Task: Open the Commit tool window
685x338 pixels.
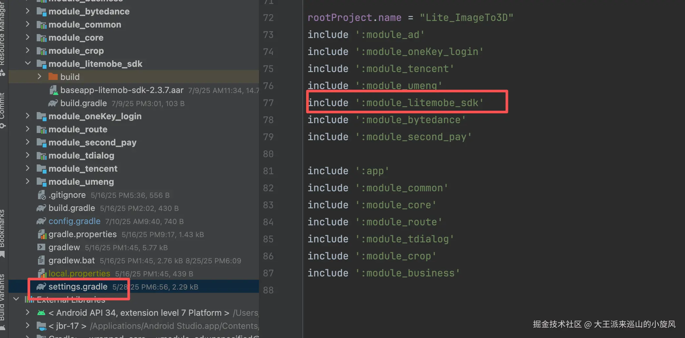Action: pos(3,110)
